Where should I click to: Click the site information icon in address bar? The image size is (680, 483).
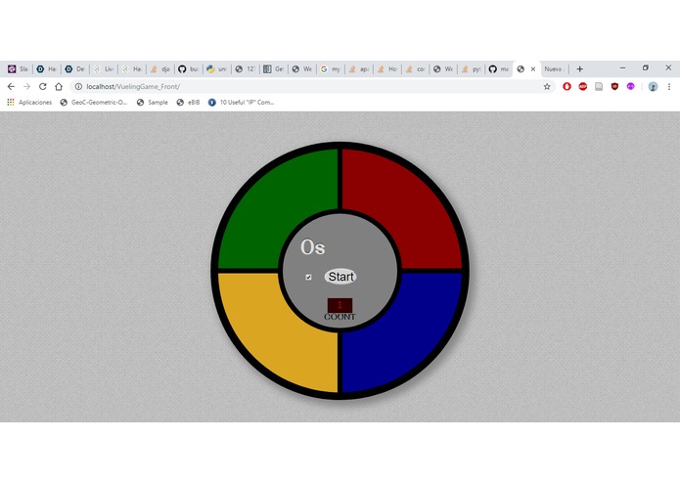tap(78, 87)
